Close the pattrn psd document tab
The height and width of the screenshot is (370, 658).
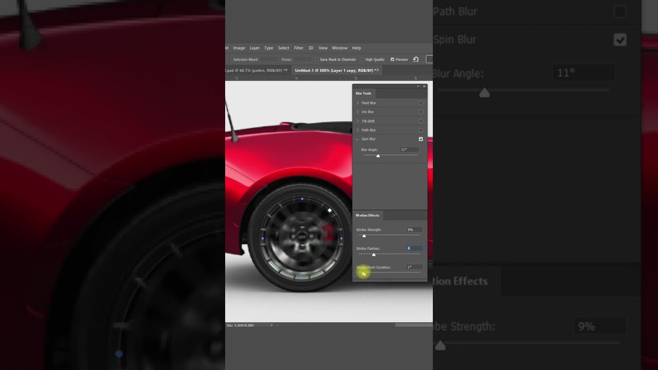285,70
